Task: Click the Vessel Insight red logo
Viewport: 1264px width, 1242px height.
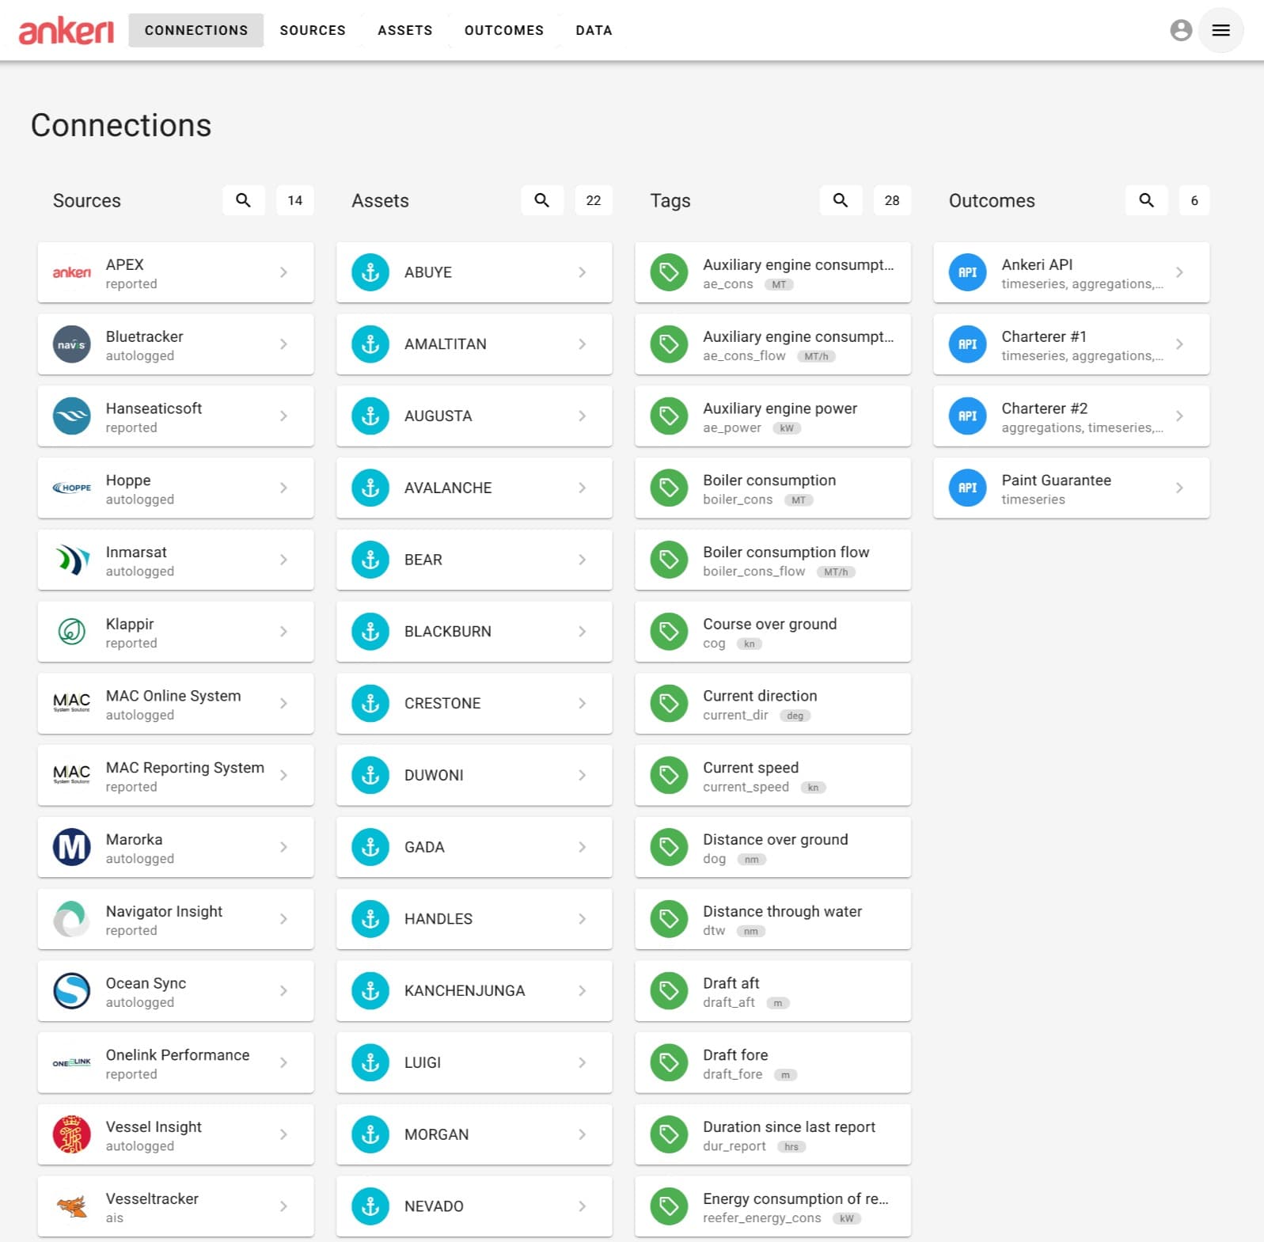Action: 72,1134
